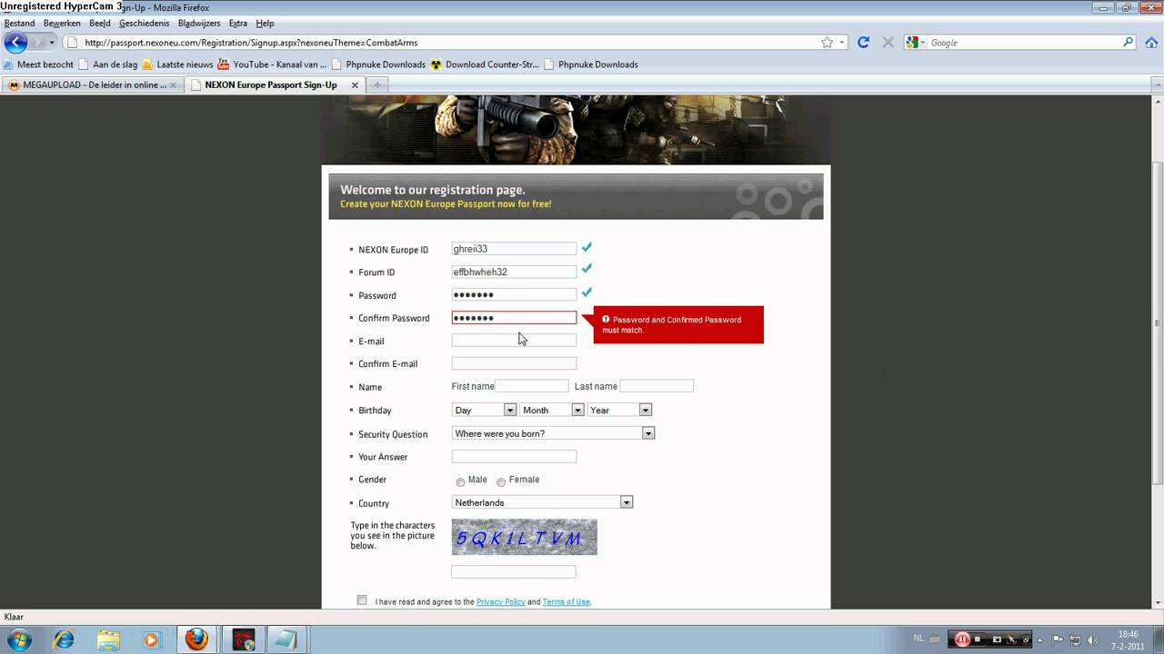Image resolution: width=1164 pixels, height=654 pixels.
Task: Launch Windows Media Player from taskbar
Action: 151,639
